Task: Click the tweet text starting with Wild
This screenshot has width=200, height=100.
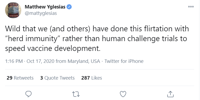Action: (x=97, y=38)
